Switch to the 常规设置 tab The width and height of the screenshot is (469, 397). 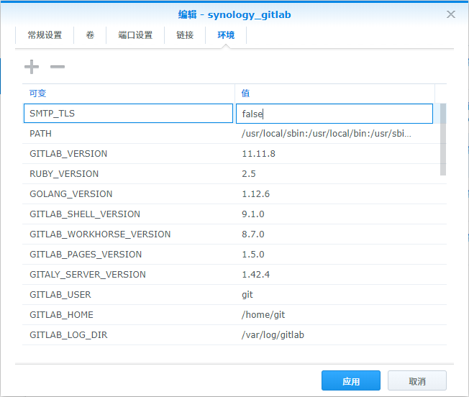(45, 35)
